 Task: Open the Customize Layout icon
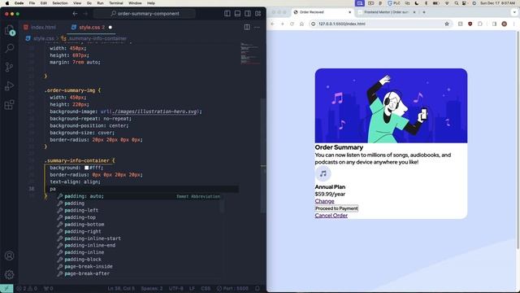click(258, 14)
